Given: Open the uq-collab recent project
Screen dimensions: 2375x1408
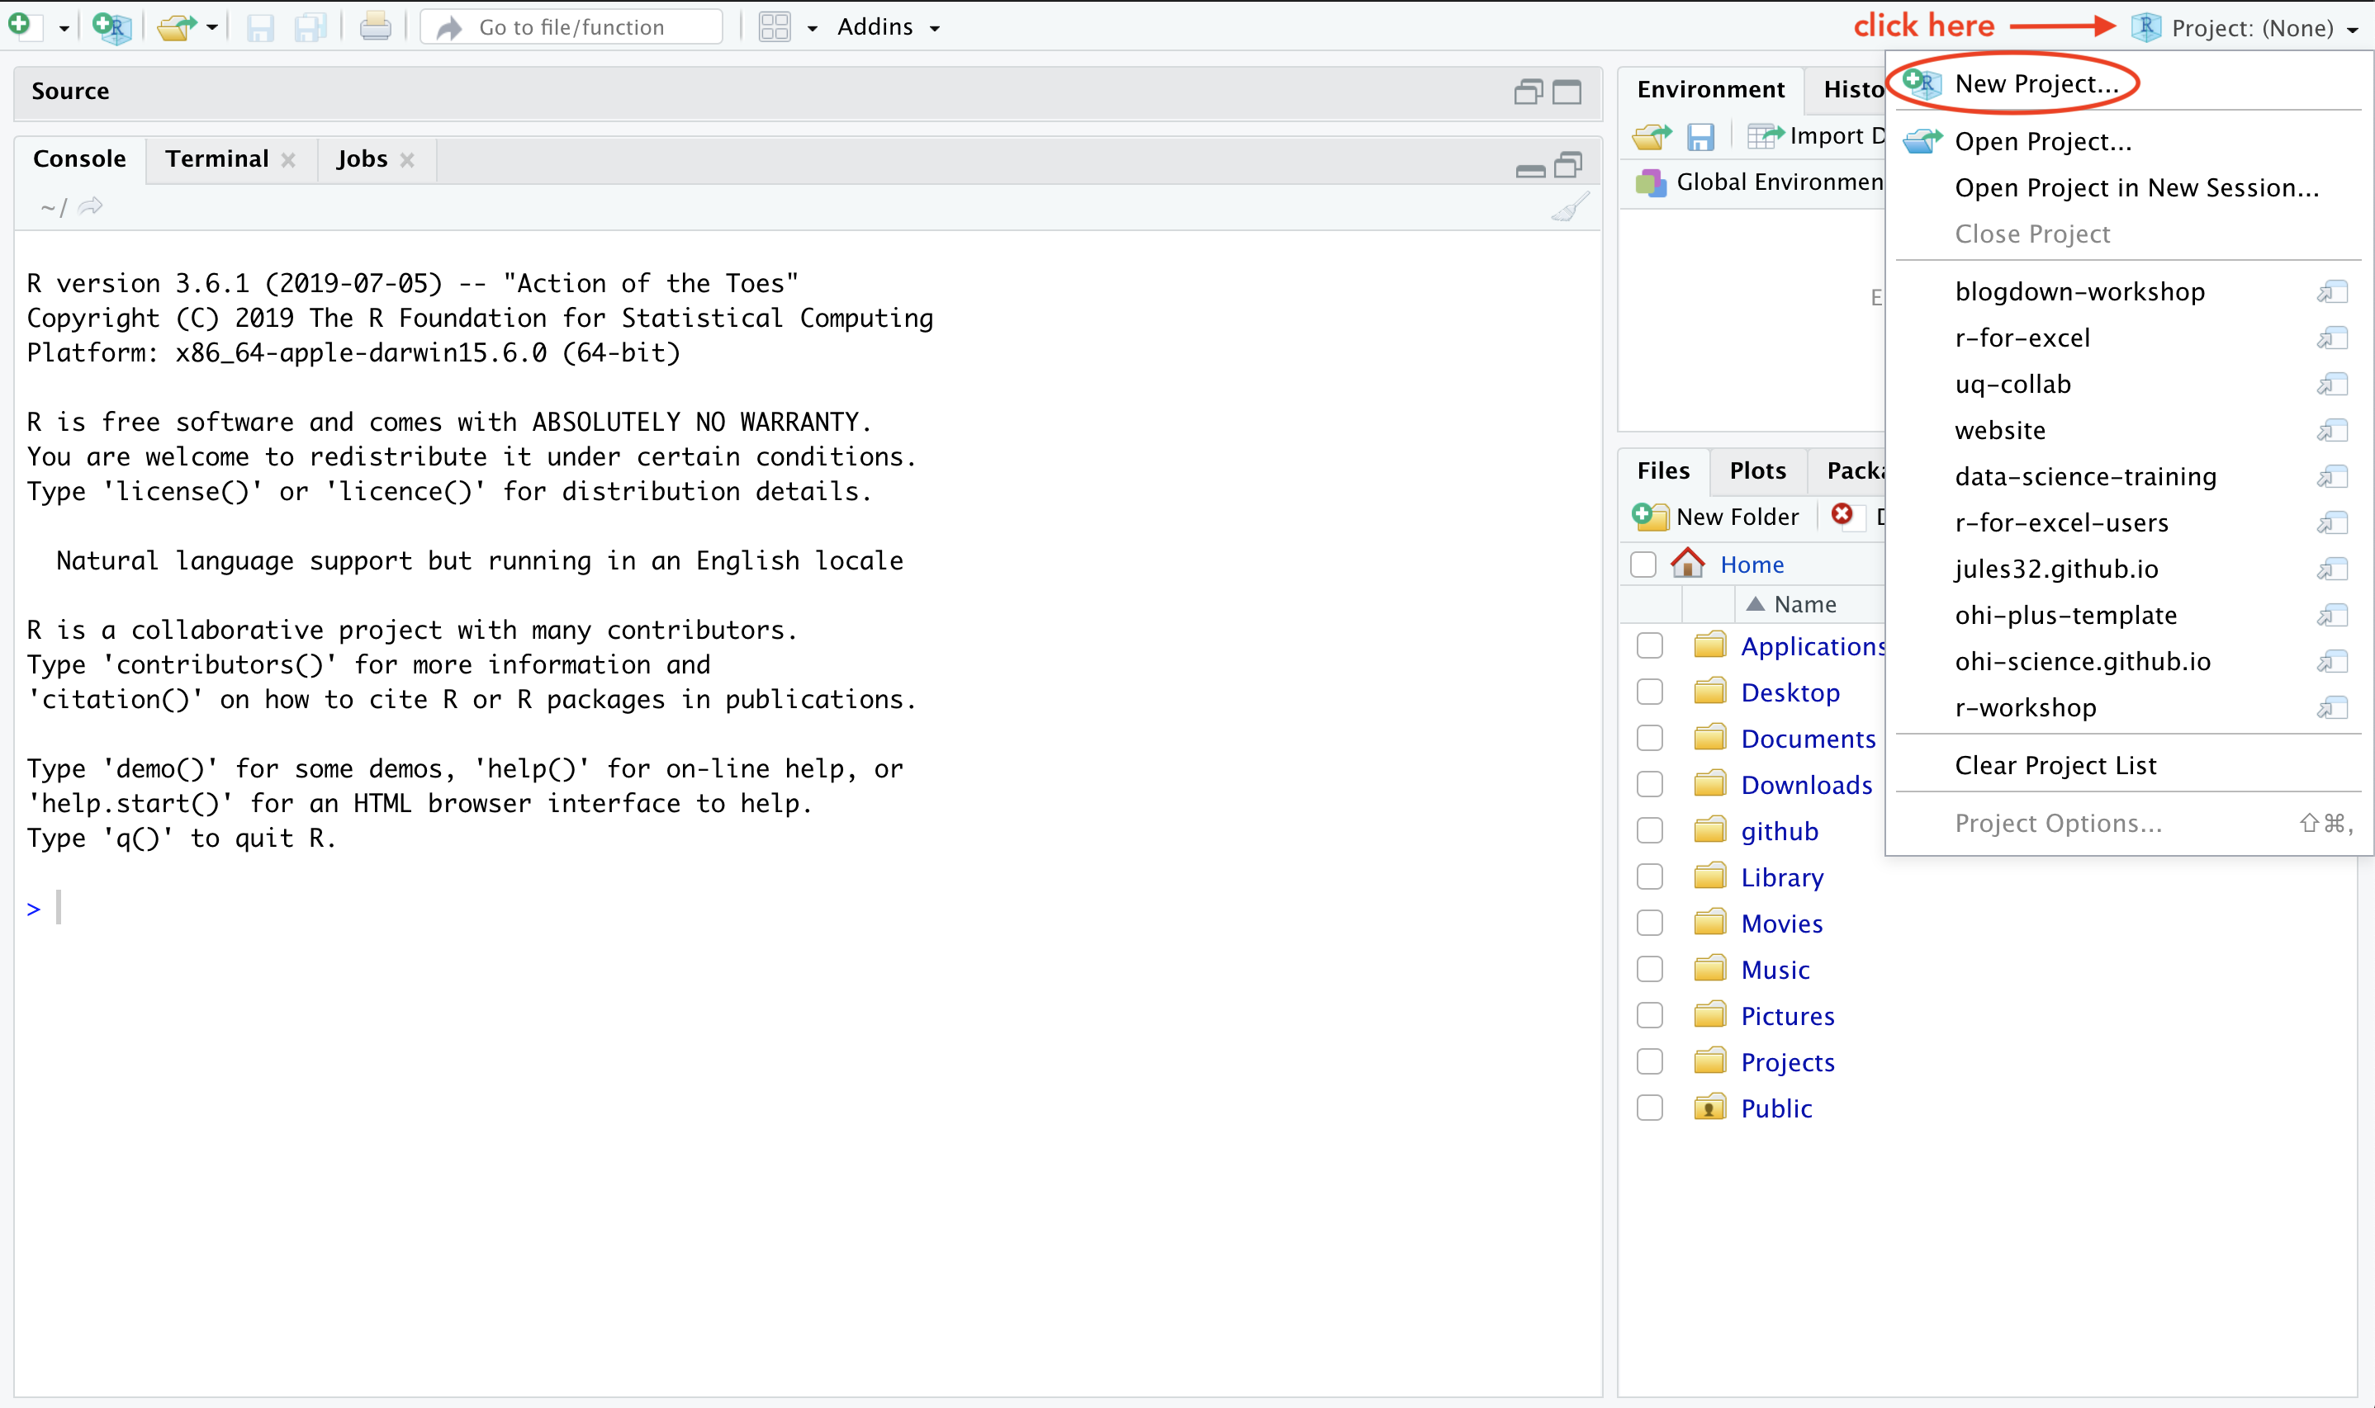Looking at the screenshot, I should click(2012, 385).
